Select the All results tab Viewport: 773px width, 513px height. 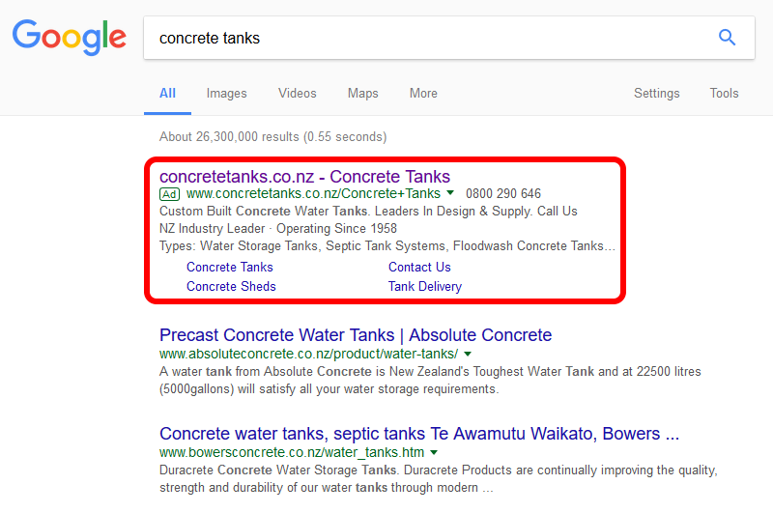coord(167,94)
